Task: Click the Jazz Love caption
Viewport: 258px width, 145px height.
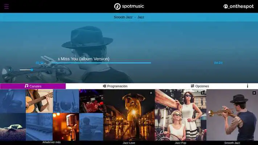Action: pyautogui.click(x=129, y=143)
